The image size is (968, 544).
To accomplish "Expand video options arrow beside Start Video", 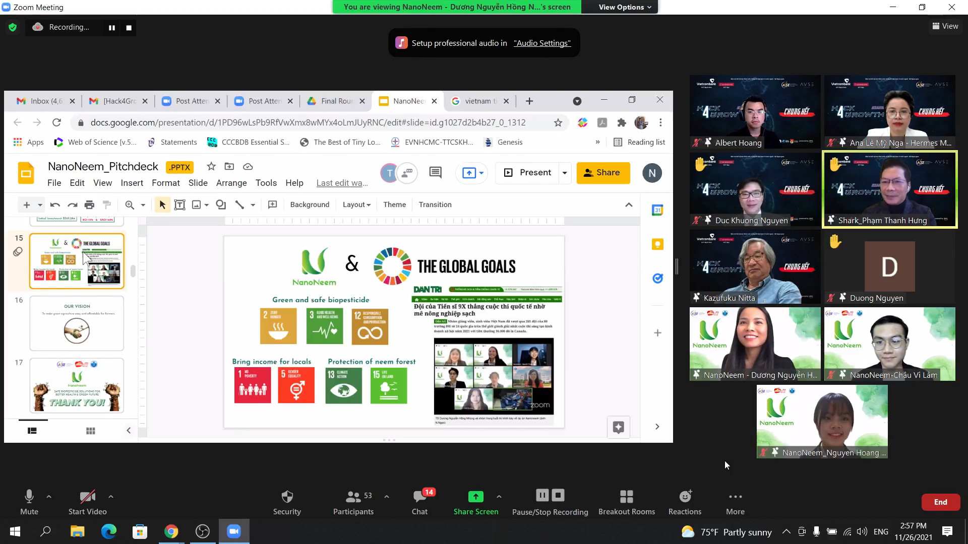I will coord(111,497).
